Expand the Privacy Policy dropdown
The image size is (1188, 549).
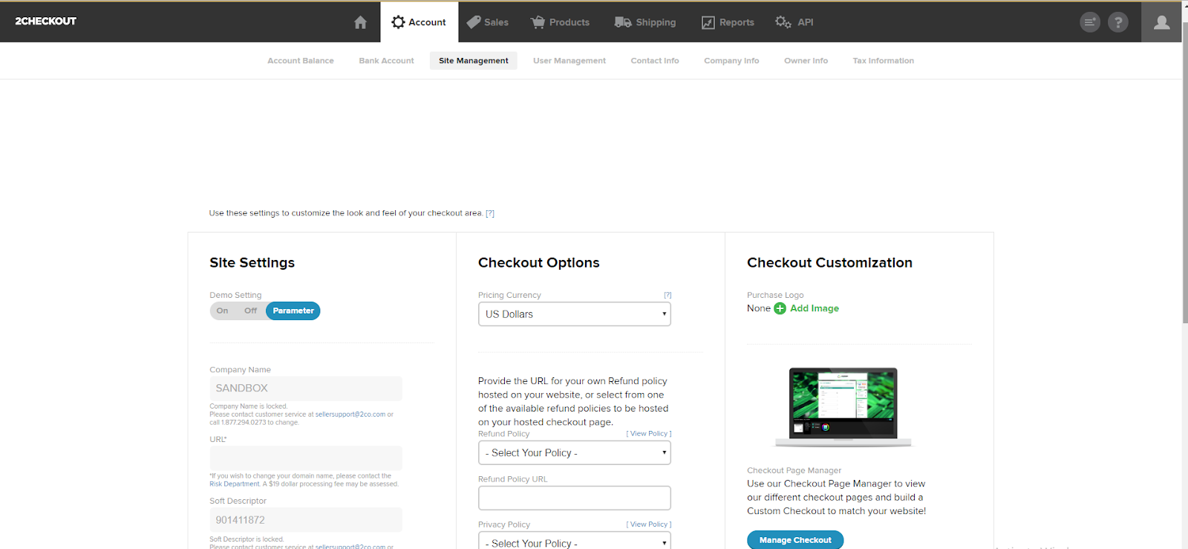[575, 542]
